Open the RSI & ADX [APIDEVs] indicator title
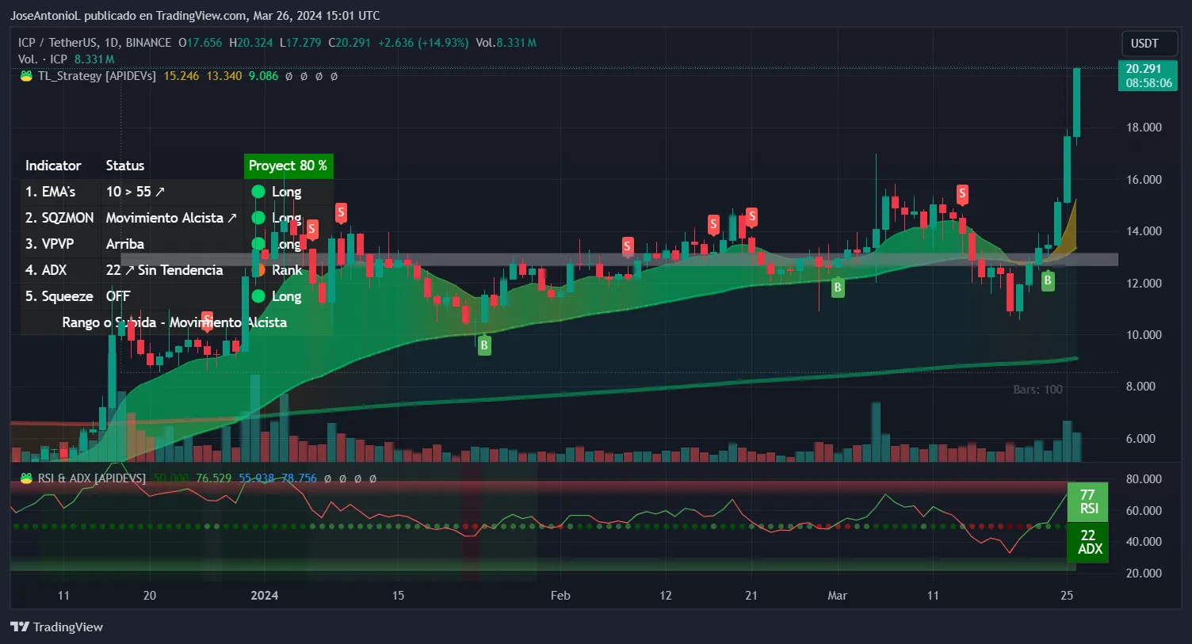Image resolution: width=1192 pixels, height=644 pixels. pos(92,478)
